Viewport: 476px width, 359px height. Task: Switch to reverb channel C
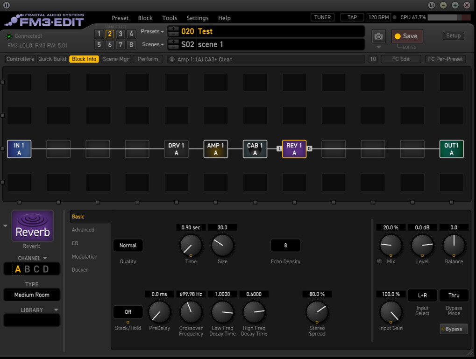pyautogui.click(x=36, y=269)
